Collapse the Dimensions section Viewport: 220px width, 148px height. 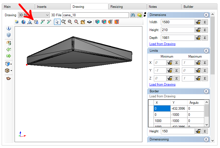click(x=206, y=15)
